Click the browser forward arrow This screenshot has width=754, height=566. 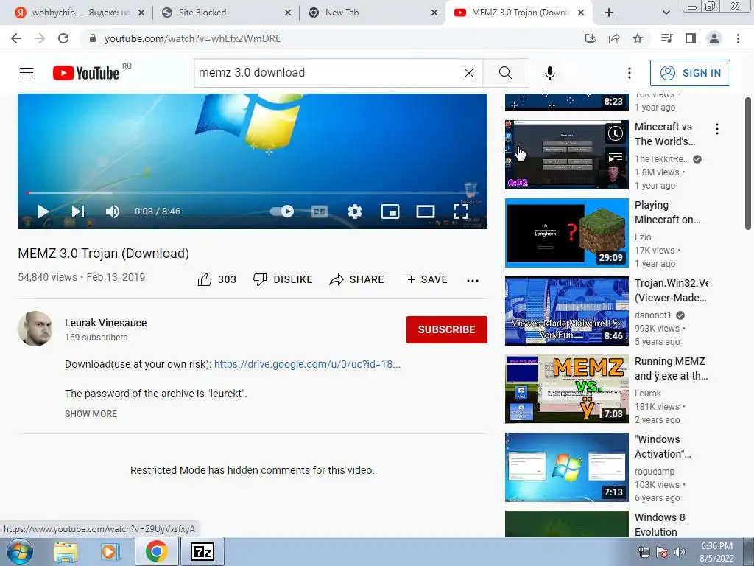[40, 38]
